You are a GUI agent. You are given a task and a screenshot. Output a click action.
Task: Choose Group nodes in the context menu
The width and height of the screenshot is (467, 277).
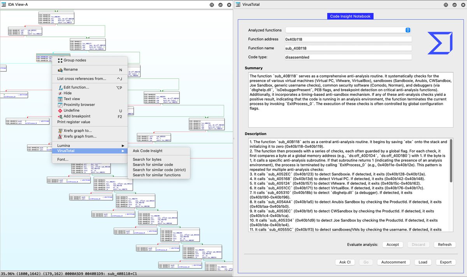click(90, 60)
